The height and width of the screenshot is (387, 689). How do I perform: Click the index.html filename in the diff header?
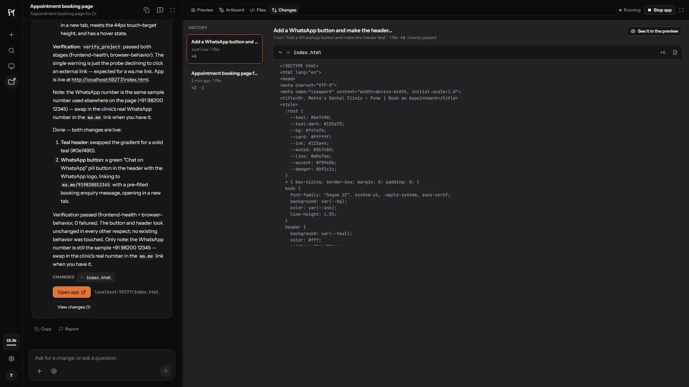pos(308,52)
